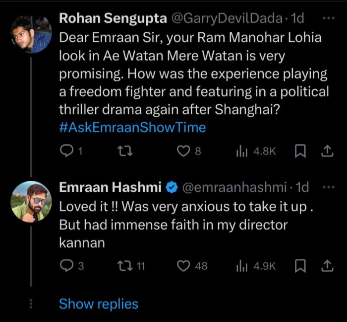Open more options on Emraan's tweet
Screen dimensions: 347x322
328,187
